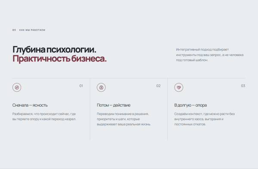Image resolution: width=258 pixels, height=169 pixels.
Task: Click the step number 01
Action: [x=81, y=86]
